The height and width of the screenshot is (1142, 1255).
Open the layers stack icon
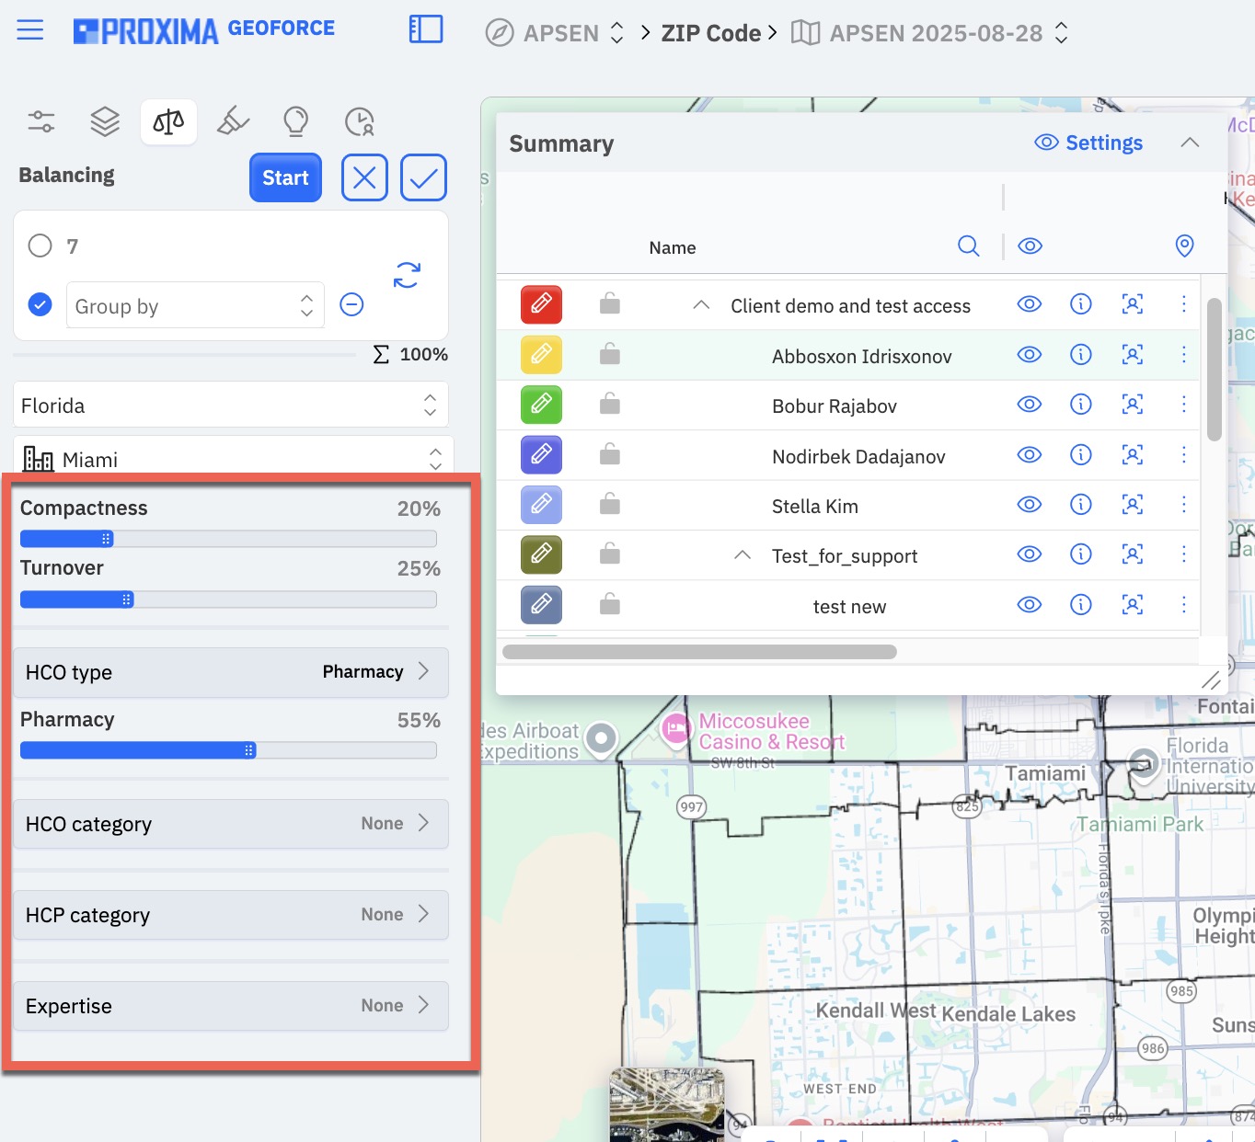[x=105, y=121]
